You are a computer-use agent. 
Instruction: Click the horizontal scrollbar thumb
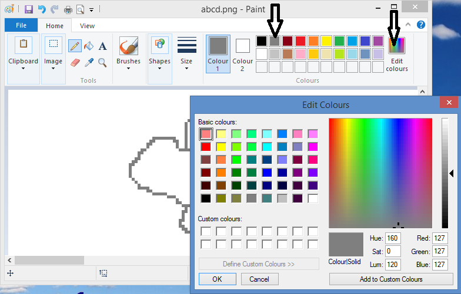click(x=49, y=261)
